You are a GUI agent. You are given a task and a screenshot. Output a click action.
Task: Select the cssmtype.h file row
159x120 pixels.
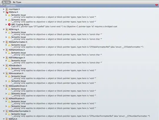(79, 9)
